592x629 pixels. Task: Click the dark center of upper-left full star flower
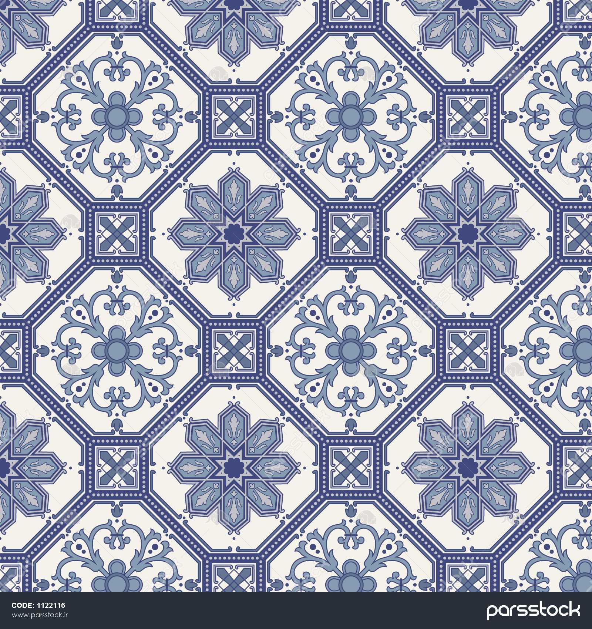point(233,232)
